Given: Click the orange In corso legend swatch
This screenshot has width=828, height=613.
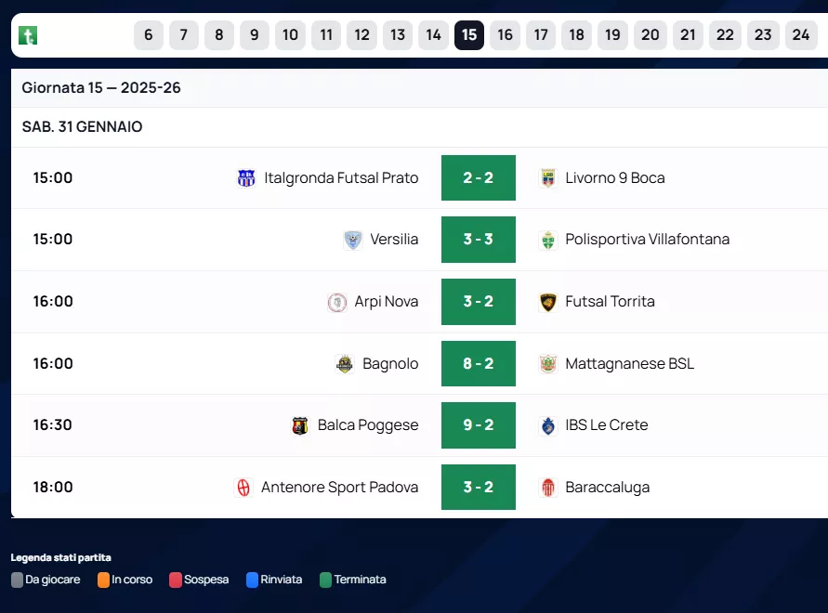Looking at the screenshot, I should pos(103,580).
